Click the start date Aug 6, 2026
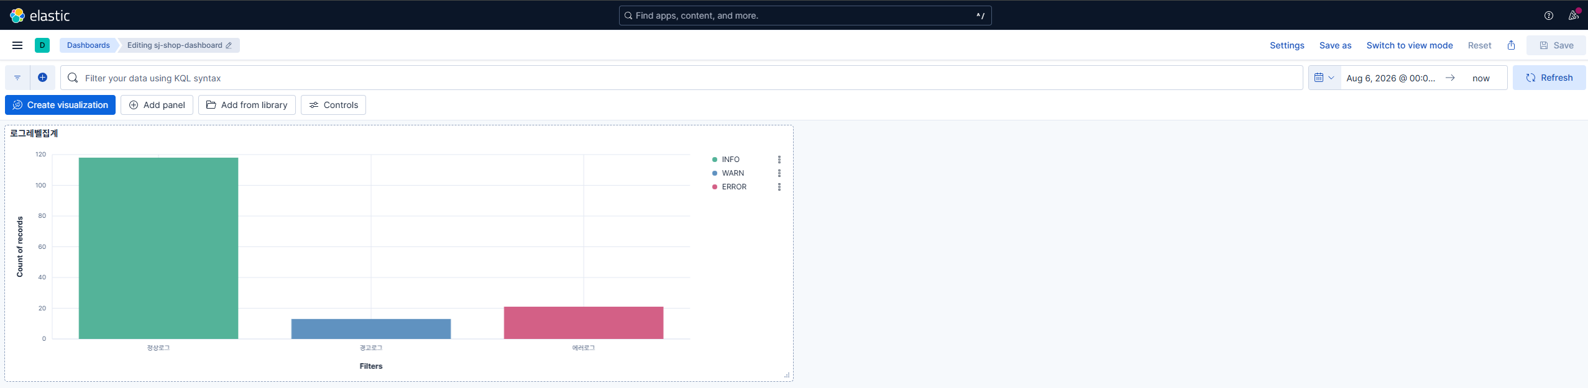The width and height of the screenshot is (1588, 388). click(1390, 78)
